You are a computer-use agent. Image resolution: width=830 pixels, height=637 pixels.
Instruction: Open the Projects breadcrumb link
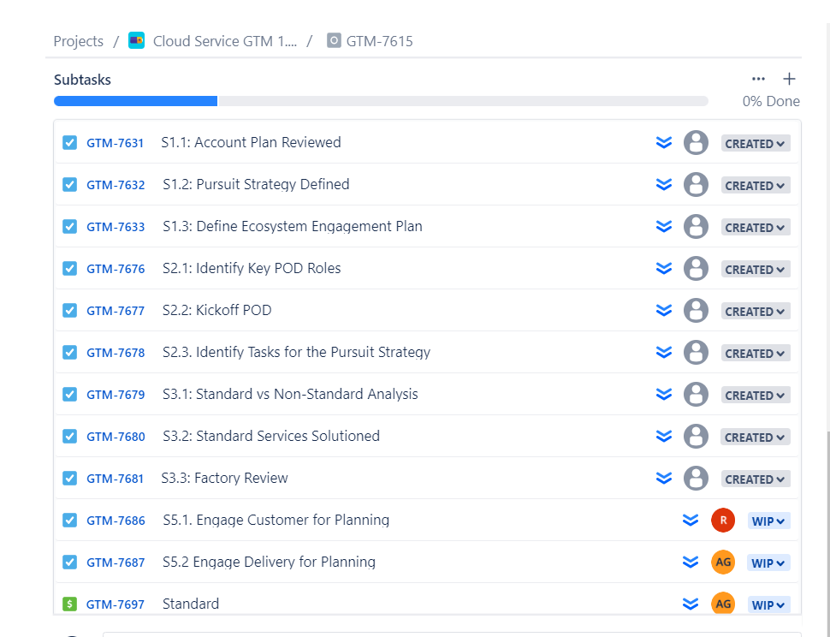pyautogui.click(x=79, y=41)
